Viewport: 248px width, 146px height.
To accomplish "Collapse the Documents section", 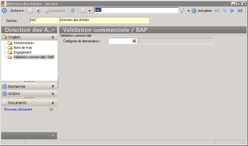I will coord(53,103).
